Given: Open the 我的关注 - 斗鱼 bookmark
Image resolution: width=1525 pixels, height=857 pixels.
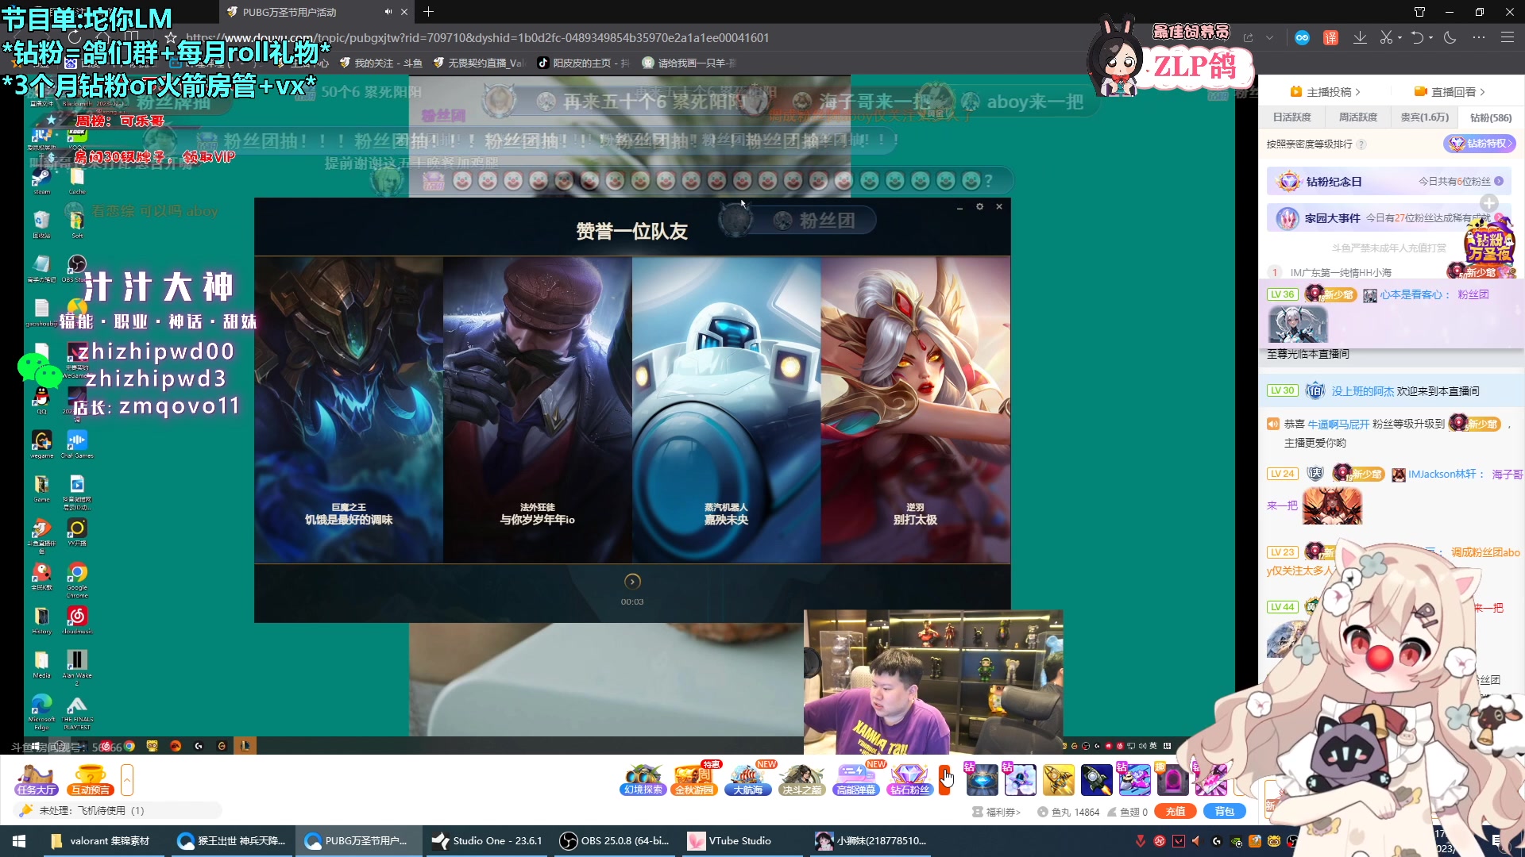Looking at the screenshot, I should point(380,63).
